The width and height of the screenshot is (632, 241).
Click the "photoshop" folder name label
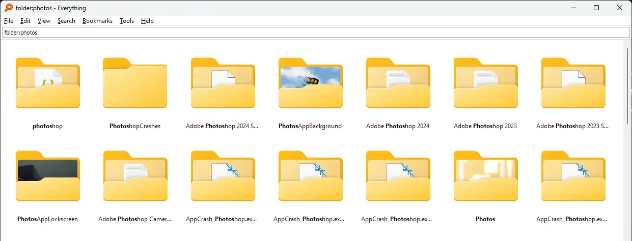tap(47, 126)
